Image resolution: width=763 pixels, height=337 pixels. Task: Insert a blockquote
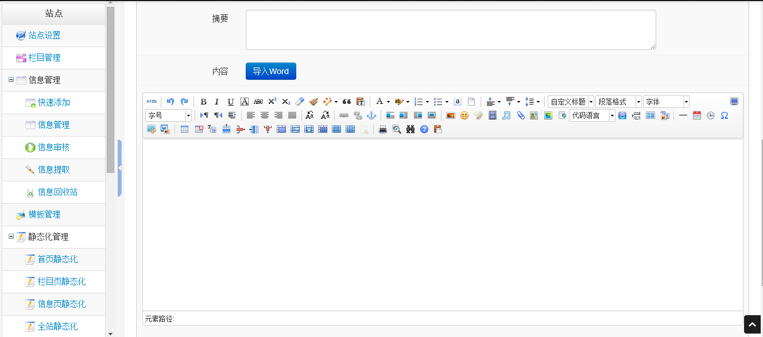coord(347,102)
